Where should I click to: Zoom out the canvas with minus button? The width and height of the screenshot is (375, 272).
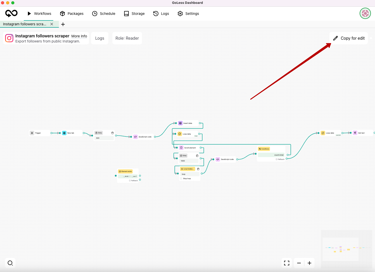point(299,263)
